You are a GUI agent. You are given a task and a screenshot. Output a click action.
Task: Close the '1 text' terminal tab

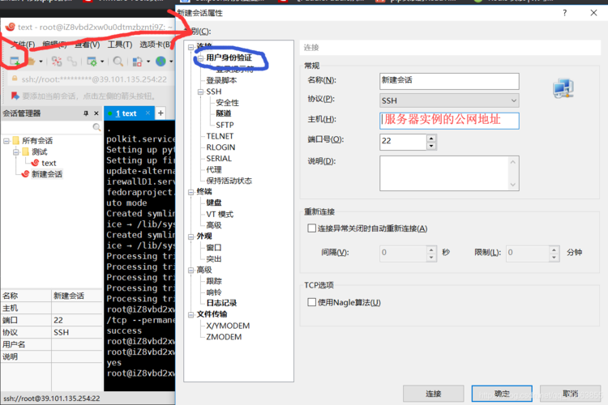[x=148, y=113]
